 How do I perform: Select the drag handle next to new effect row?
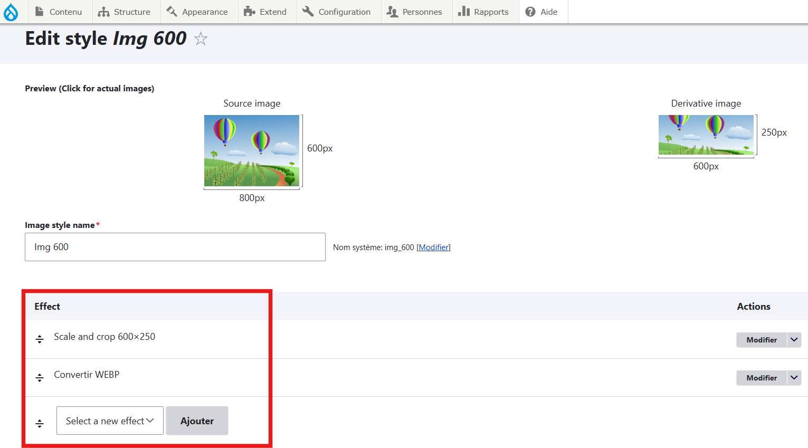coord(40,423)
